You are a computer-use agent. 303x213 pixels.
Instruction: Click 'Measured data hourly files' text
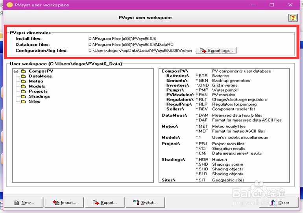click(x=237, y=116)
